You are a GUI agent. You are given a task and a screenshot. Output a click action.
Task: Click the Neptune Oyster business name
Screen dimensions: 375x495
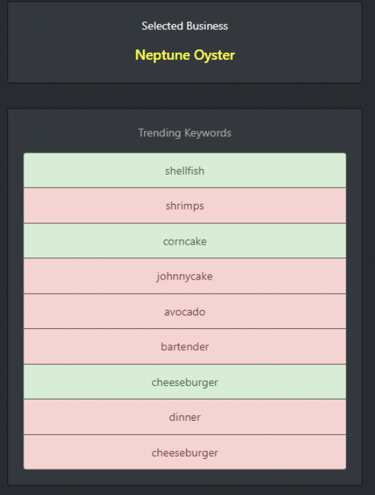coord(185,55)
